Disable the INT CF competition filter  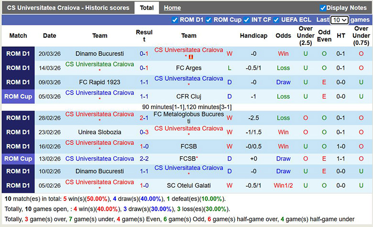click(247, 20)
